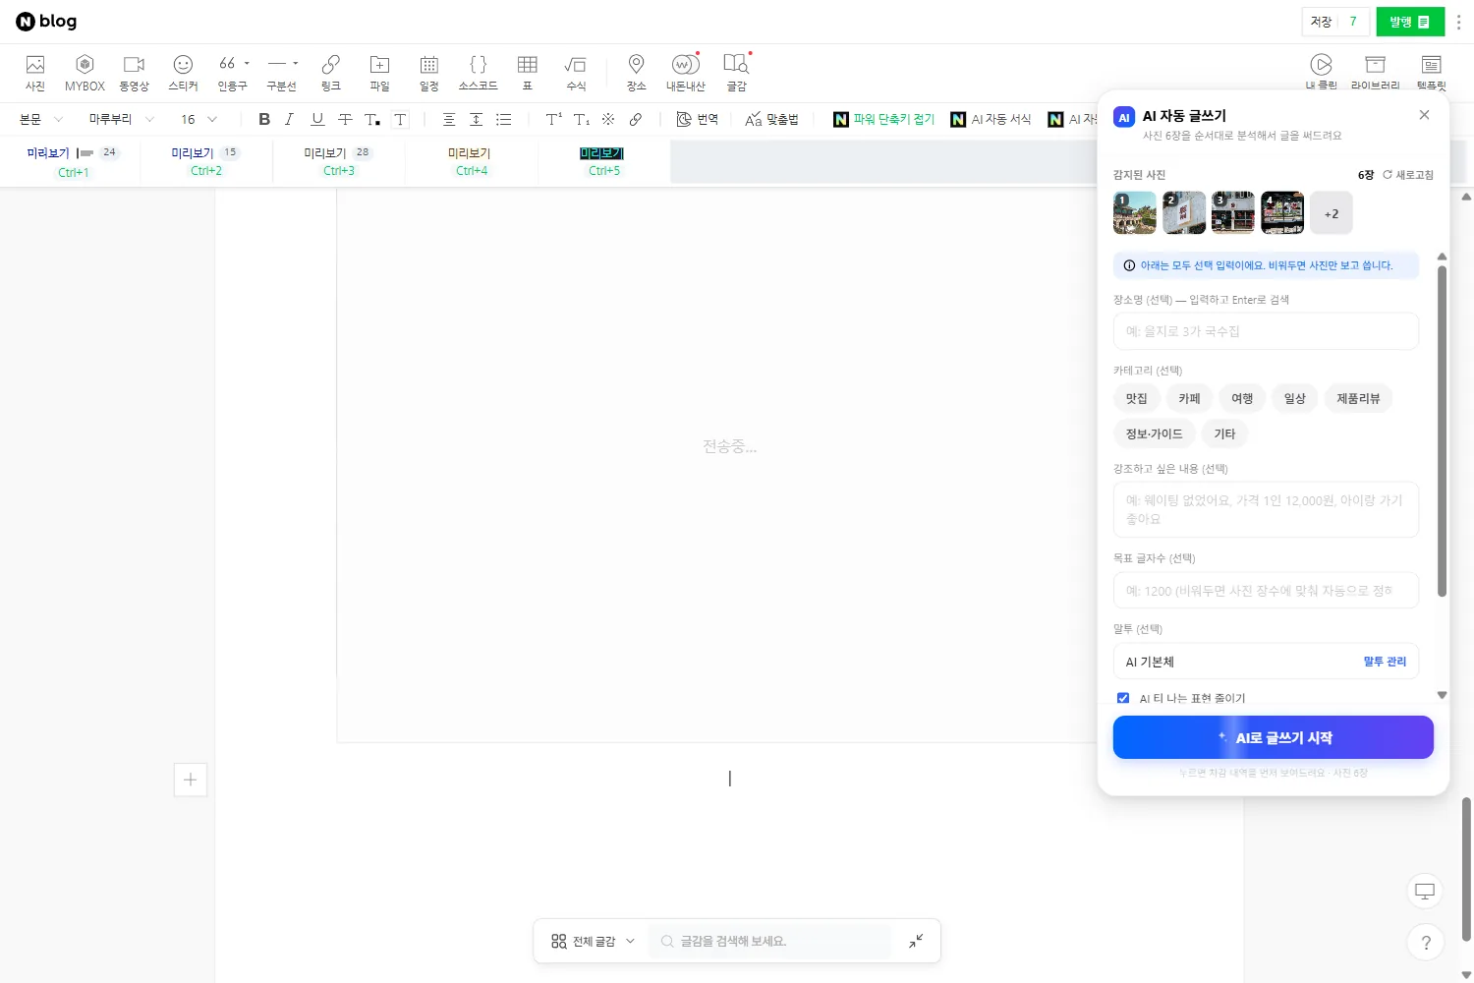Open the 말투 관리 link
This screenshot has height=983, width=1474.
point(1385,662)
